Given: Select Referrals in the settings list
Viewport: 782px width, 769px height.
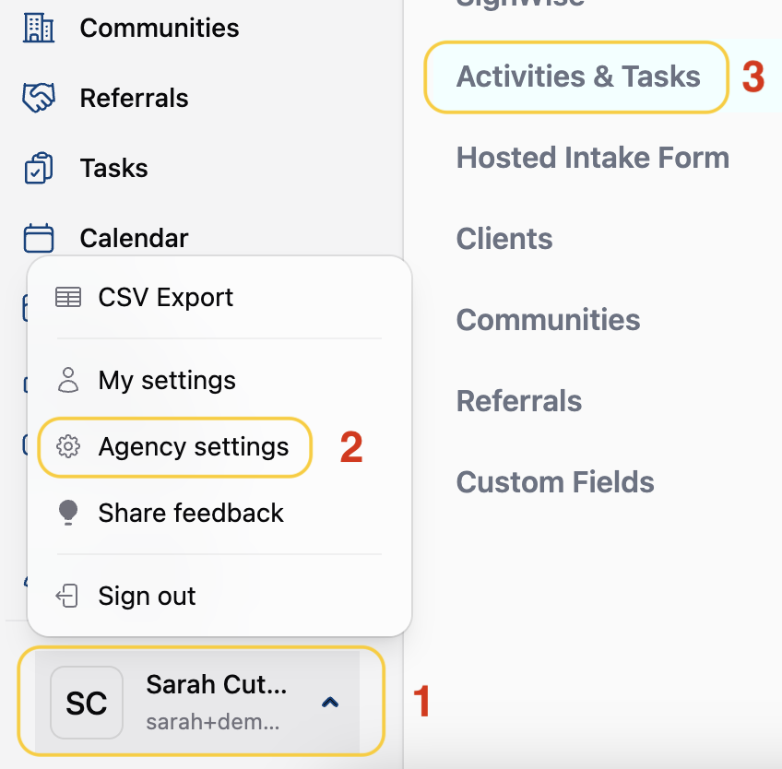Looking at the screenshot, I should click(518, 401).
